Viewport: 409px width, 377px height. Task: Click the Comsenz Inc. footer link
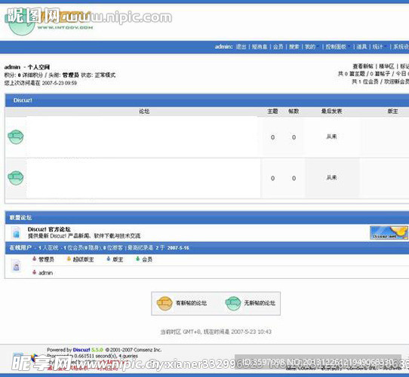147,350
